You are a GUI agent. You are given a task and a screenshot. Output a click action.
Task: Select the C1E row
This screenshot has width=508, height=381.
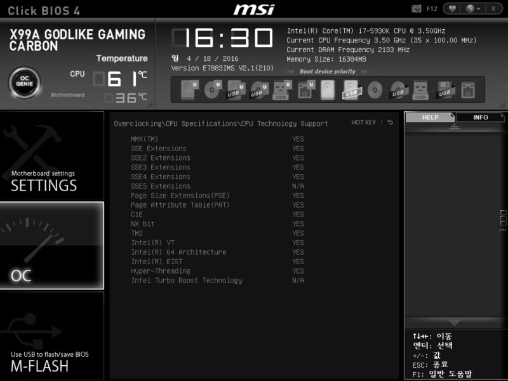coord(217,214)
